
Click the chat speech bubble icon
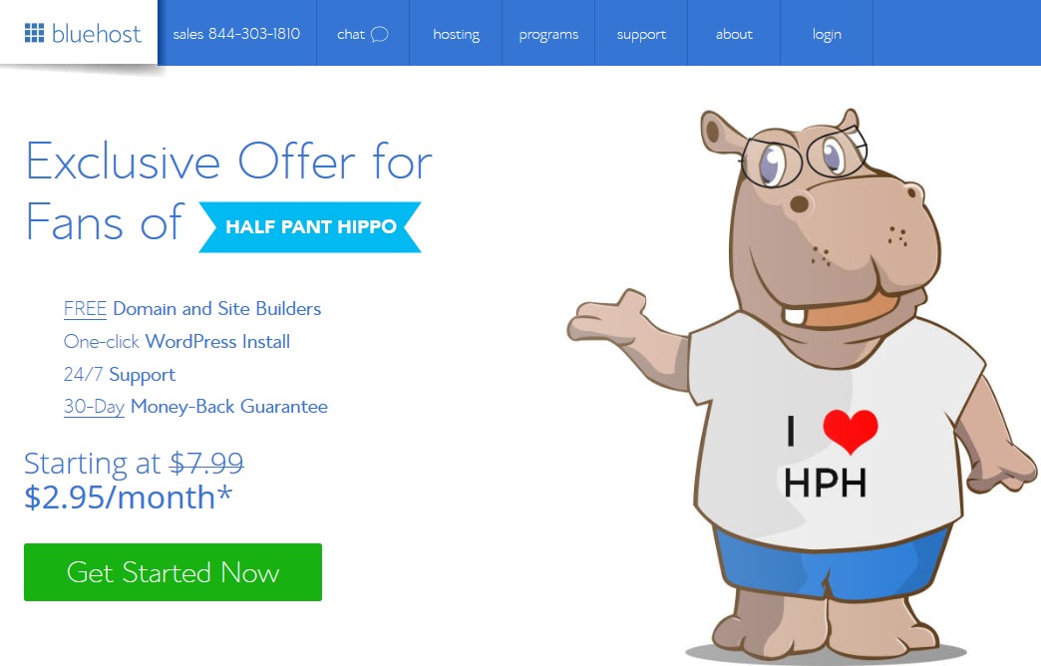(379, 35)
